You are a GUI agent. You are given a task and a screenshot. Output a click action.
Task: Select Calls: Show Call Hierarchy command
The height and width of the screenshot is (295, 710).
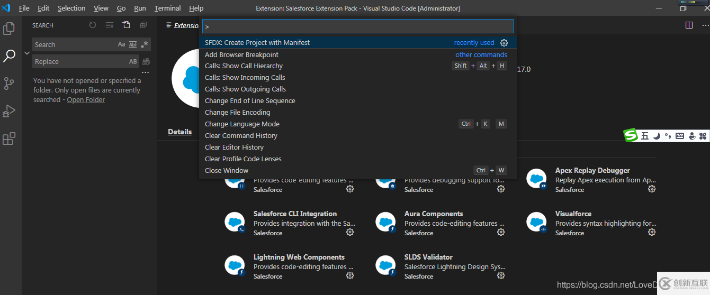point(357,66)
